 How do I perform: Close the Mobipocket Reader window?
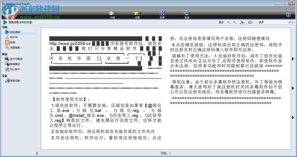(291, 4)
